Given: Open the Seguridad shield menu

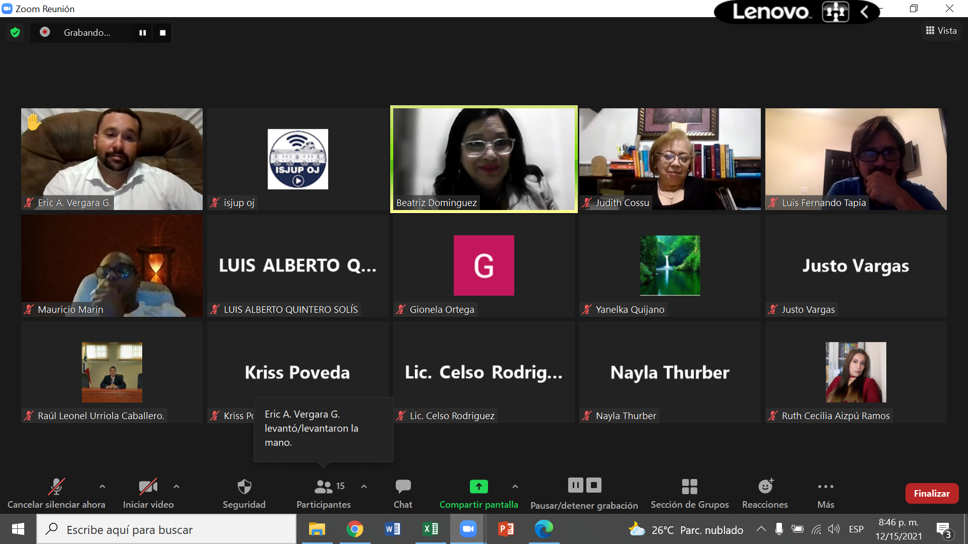Looking at the screenshot, I should 244,494.
